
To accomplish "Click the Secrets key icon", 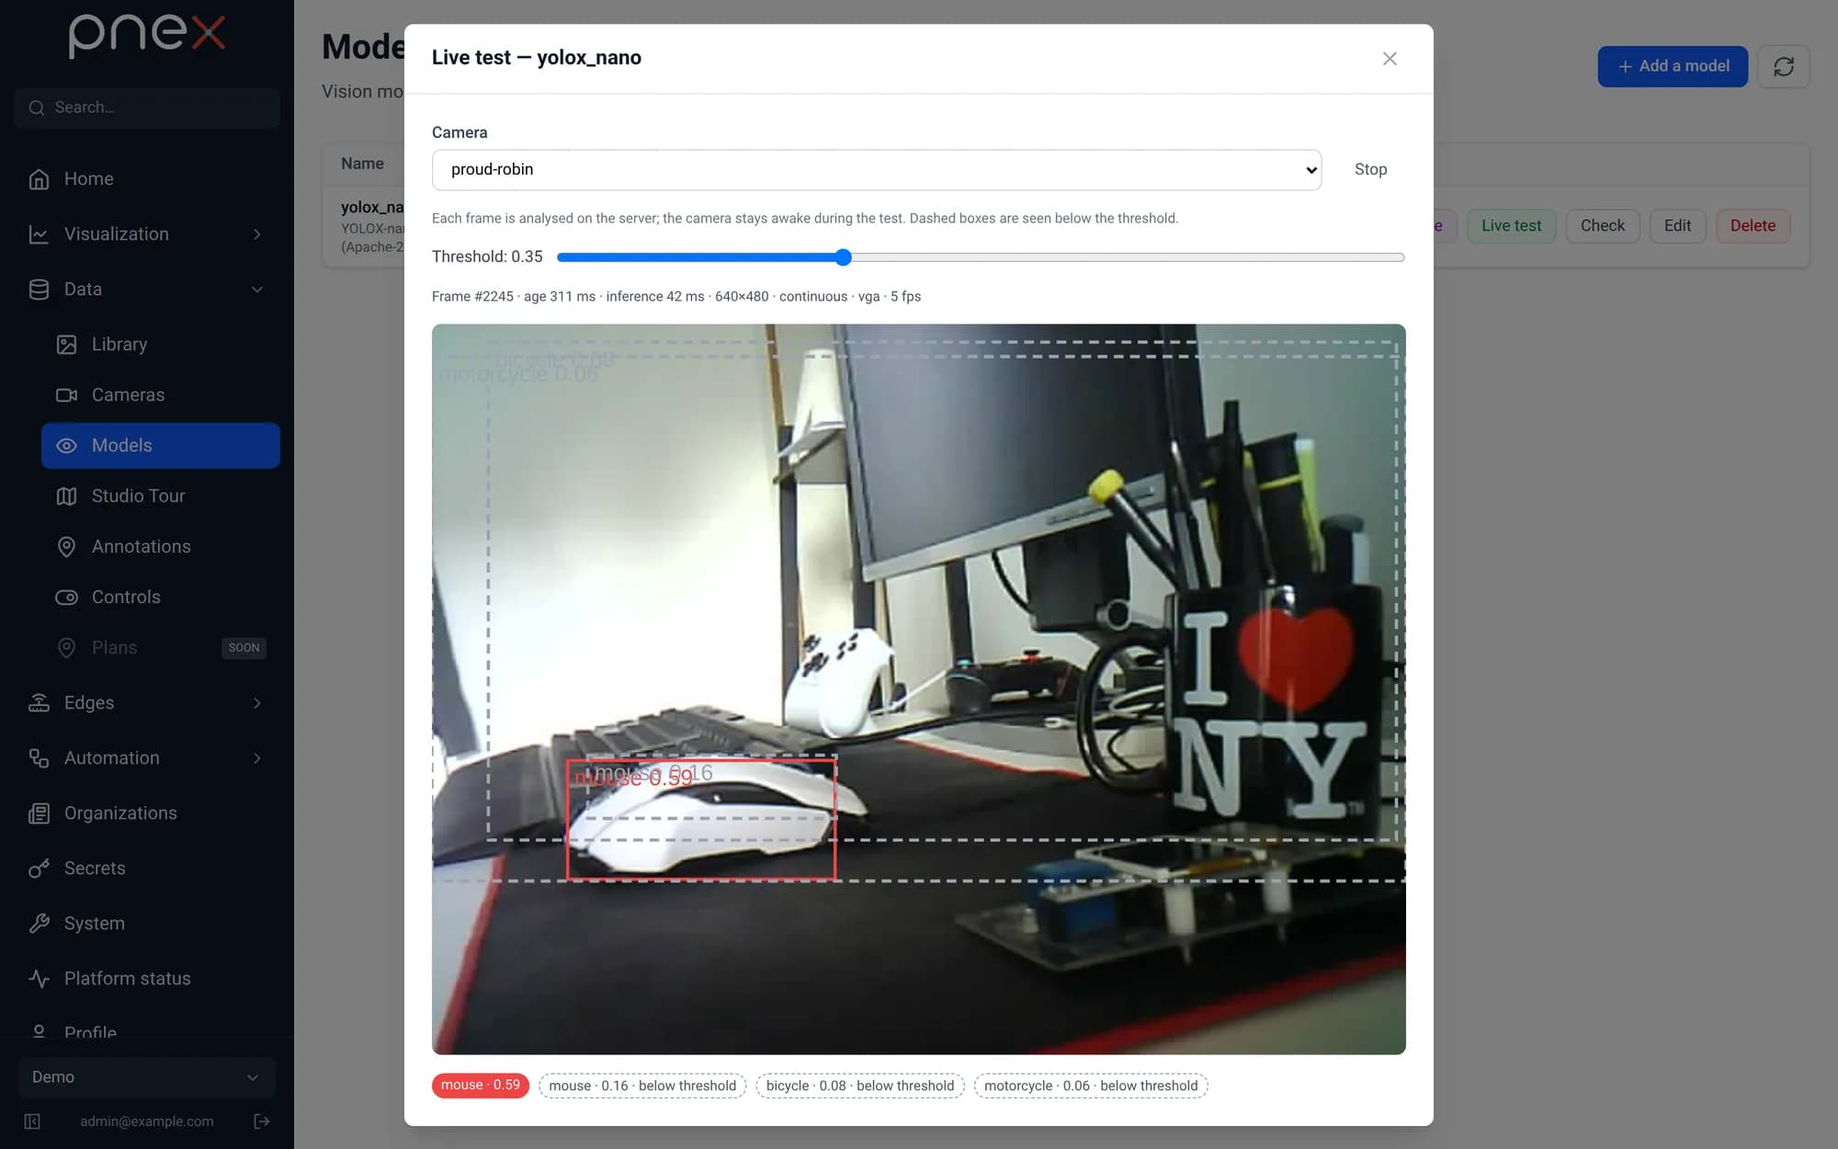I will coord(39,869).
